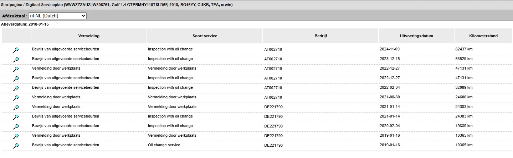Viewport: 513px width, 158px height.
Task: Inspect the 2022-02-04 service record magnifier
Action: (x=16, y=88)
